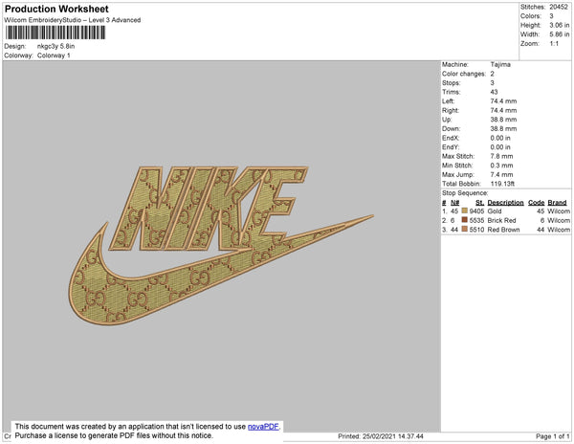Click the Stitches count value 20452

[559, 7]
